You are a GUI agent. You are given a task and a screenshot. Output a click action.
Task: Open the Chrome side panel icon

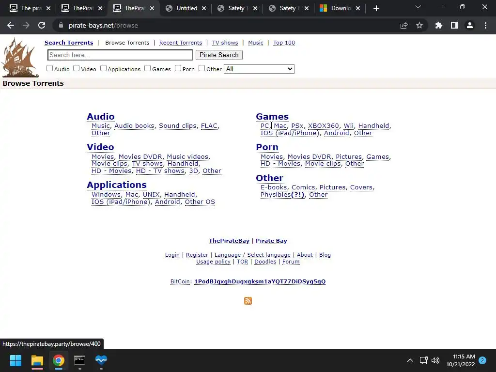[x=454, y=25]
